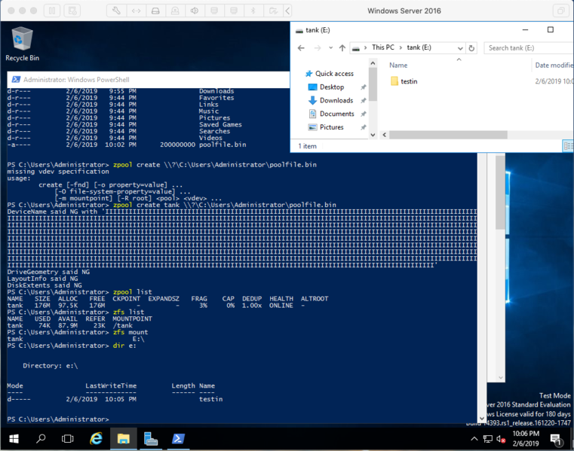Viewport: 574px width, 451px height.
Task: Click the Bluetooth device icon
Action: coord(253,11)
